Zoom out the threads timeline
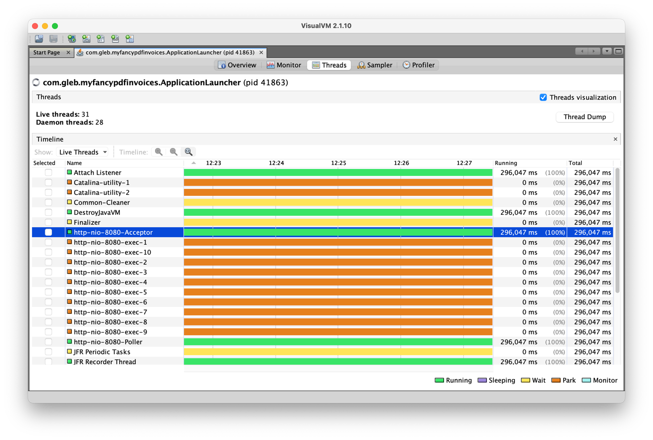The height and width of the screenshot is (440, 653). click(x=173, y=152)
